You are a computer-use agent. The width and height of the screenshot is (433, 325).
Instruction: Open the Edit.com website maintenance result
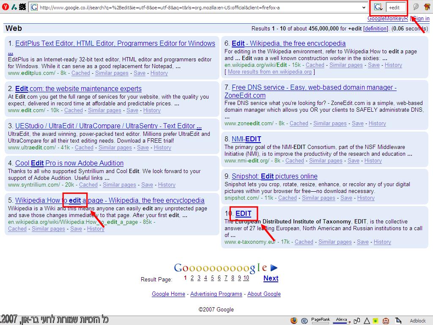click(78, 89)
